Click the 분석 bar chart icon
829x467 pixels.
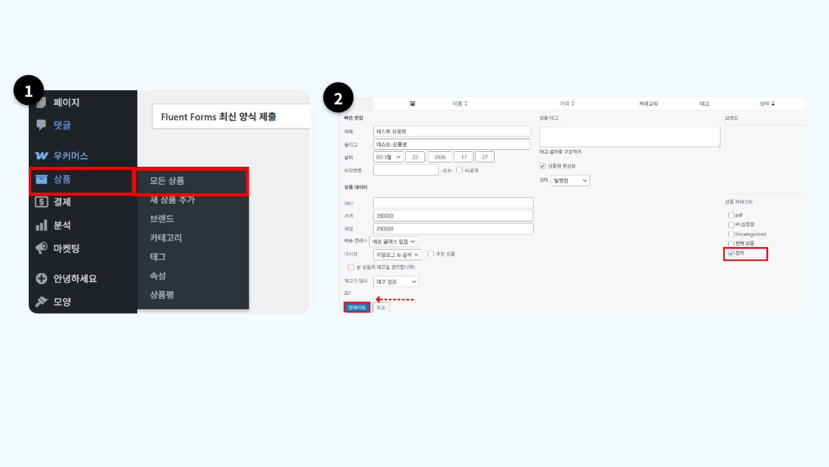coord(41,225)
